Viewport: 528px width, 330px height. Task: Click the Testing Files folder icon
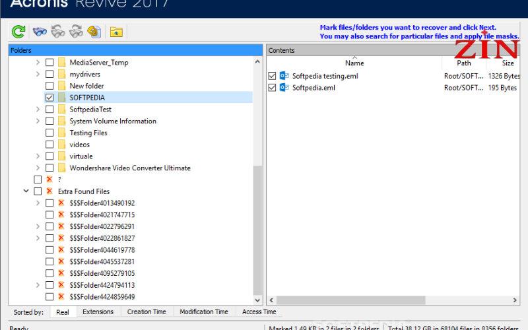click(x=61, y=133)
